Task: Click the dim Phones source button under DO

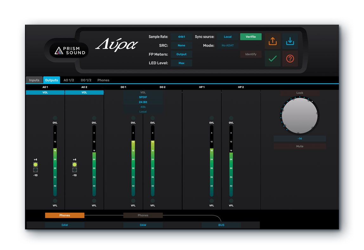Action: pyautogui.click(x=143, y=215)
